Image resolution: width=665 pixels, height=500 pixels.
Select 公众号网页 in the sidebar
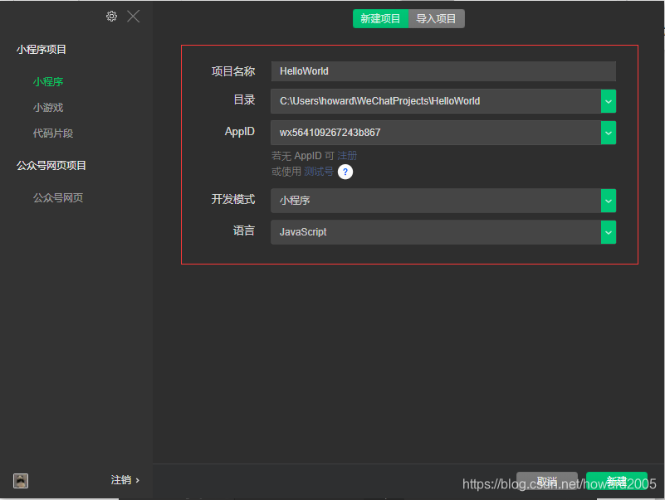tap(58, 197)
